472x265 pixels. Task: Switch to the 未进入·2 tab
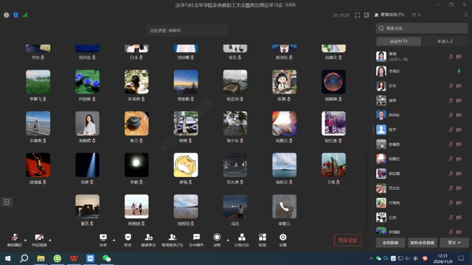click(445, 41)
